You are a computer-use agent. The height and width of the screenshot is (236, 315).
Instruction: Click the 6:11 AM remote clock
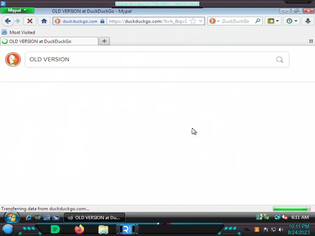[x=300, y=217]
